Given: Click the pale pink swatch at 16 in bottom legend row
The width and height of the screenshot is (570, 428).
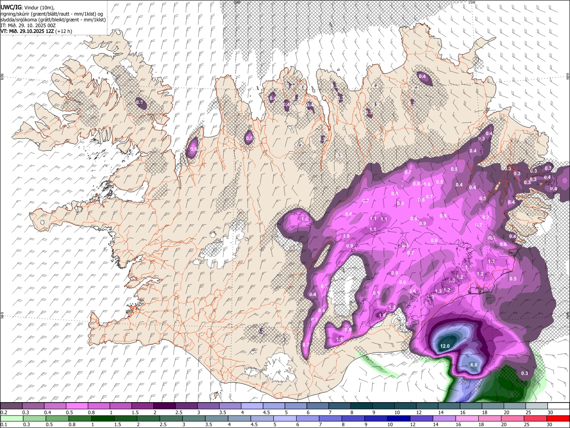Looking at the screenshot, I should pos(466,419).
